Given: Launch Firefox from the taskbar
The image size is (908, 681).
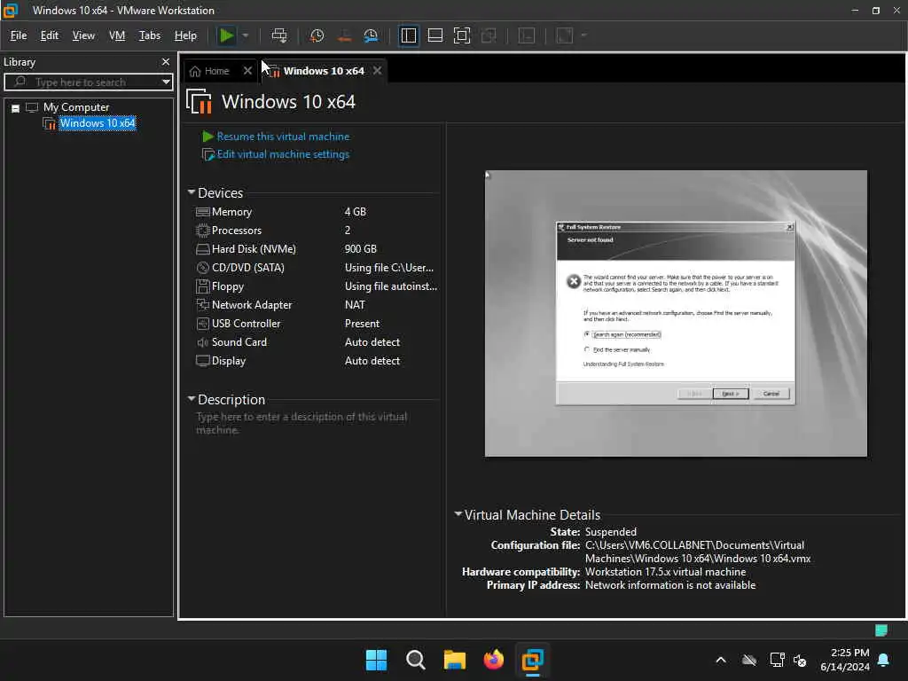Looking at the screenshot, I should (x=493, y=660).
